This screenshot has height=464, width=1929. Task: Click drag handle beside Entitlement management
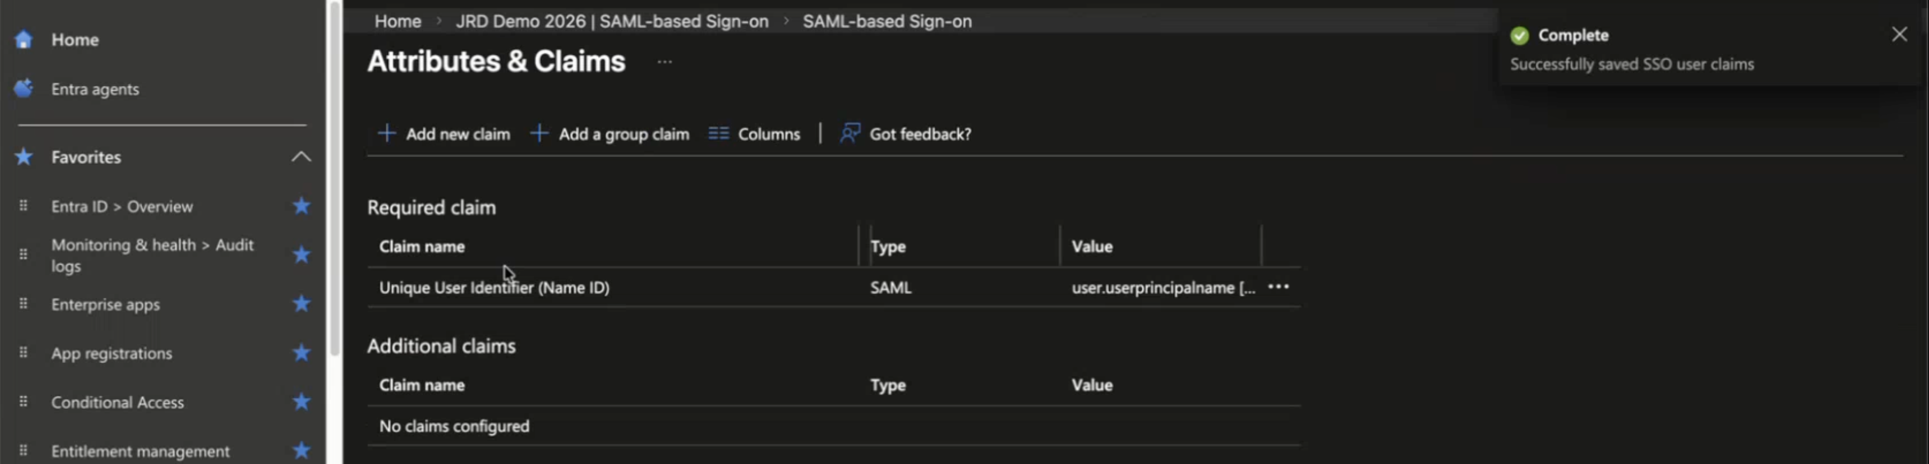click(x=23, y=450)
